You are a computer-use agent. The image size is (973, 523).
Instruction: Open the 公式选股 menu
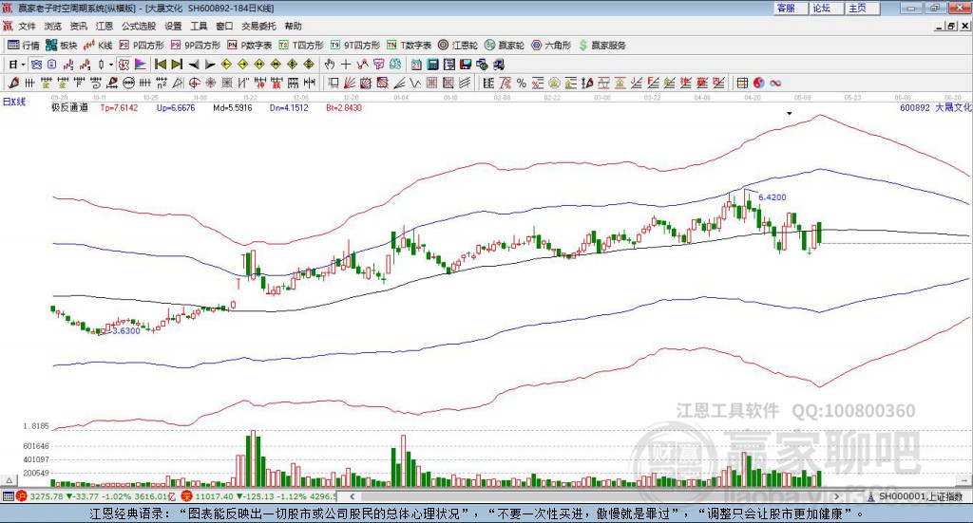click(x=139, y=26)
